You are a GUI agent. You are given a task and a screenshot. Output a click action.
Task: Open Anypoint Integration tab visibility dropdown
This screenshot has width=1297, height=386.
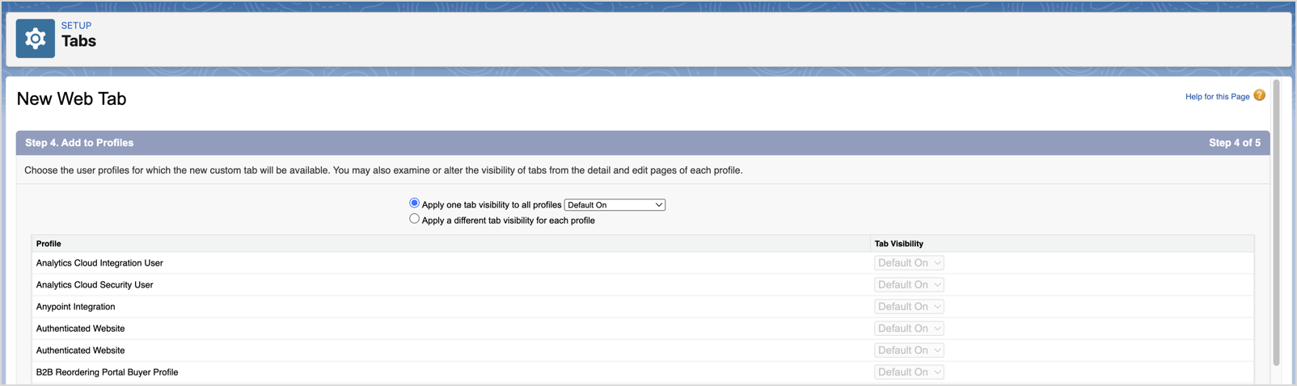click(x=909, y=306)
